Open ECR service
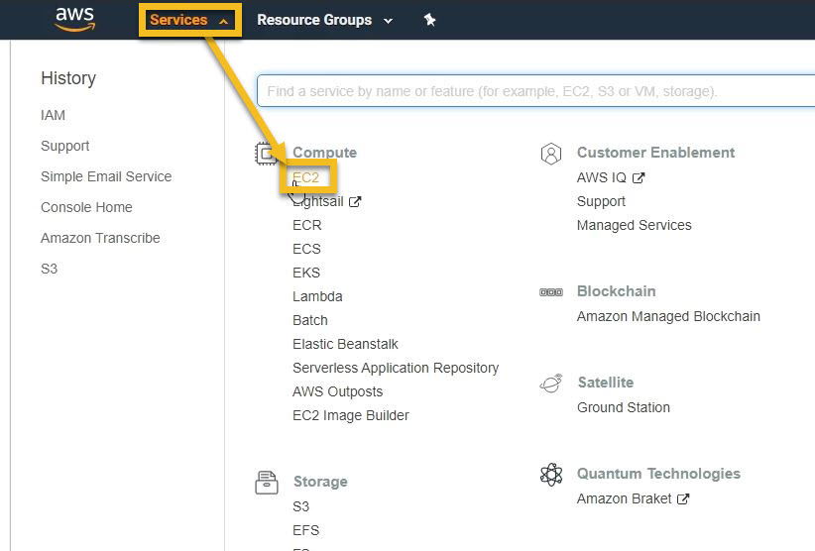 coord(307,225)
